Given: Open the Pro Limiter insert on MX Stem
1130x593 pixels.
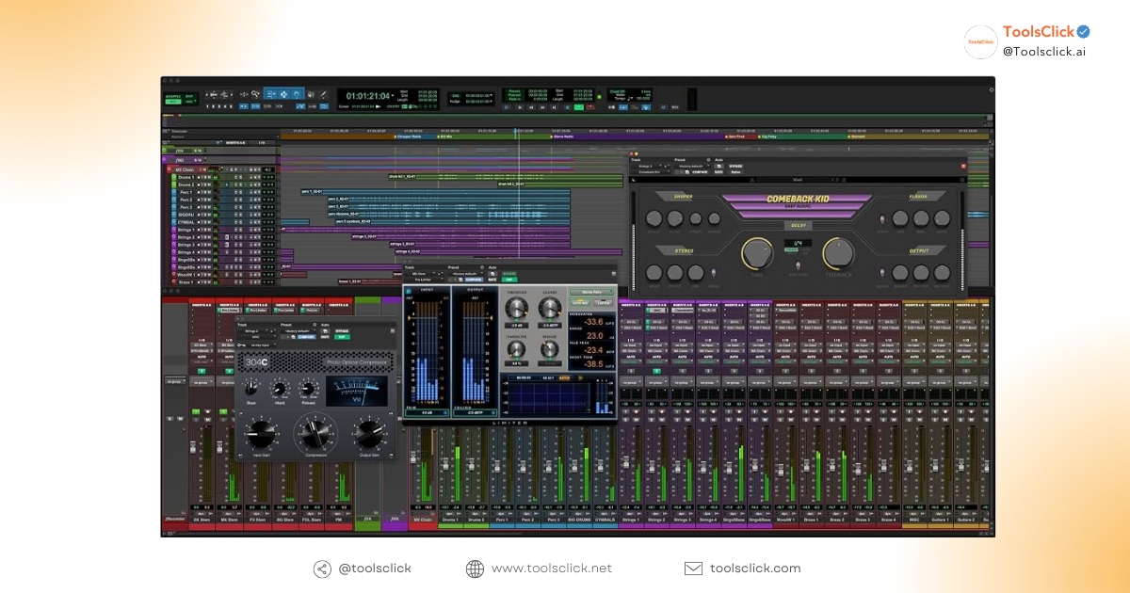Looking at the screenshot, I should tap(229, 311).
